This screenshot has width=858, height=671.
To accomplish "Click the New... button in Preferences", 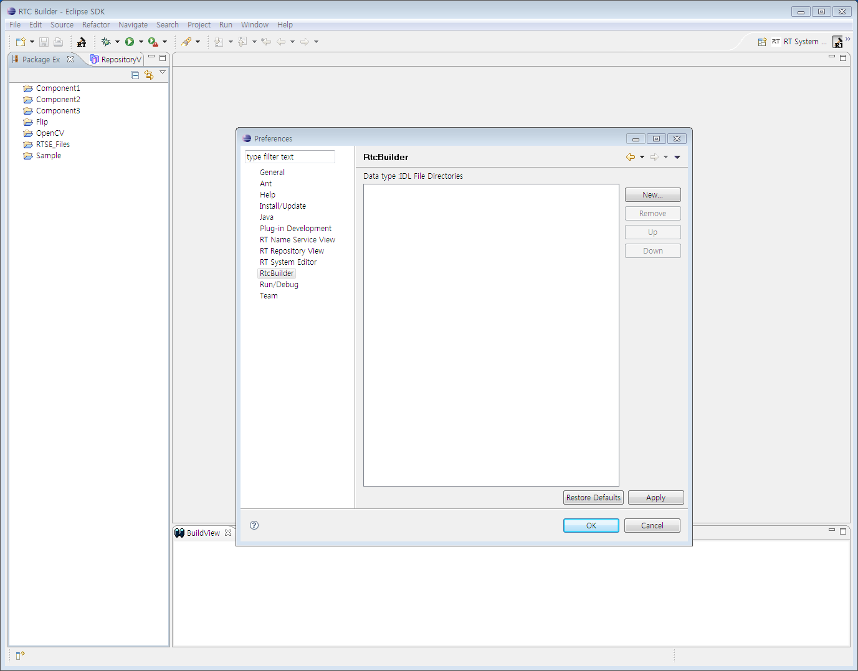I will point(653,195).
